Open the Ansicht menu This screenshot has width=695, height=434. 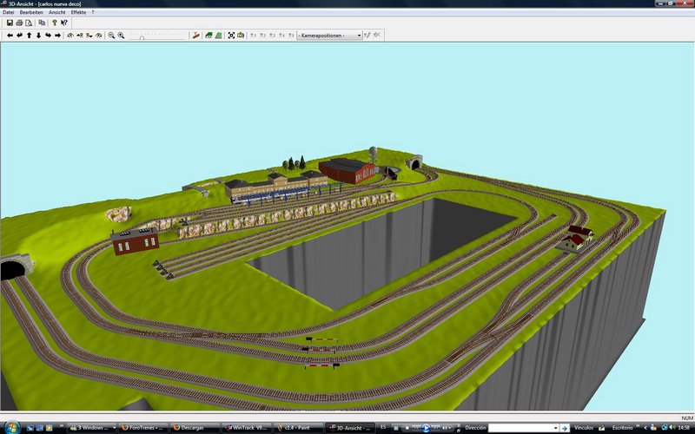point(57,12)
